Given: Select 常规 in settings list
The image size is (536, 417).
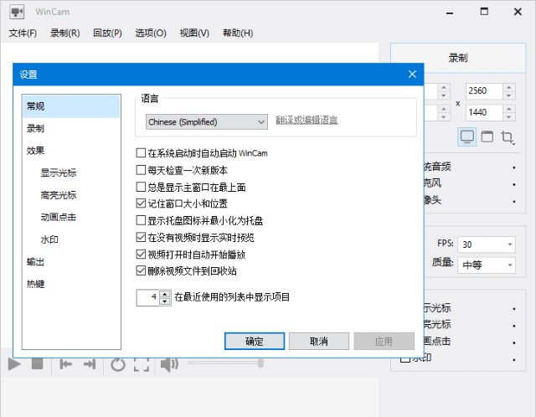Looking at the screenshot, I should (71, 106).
